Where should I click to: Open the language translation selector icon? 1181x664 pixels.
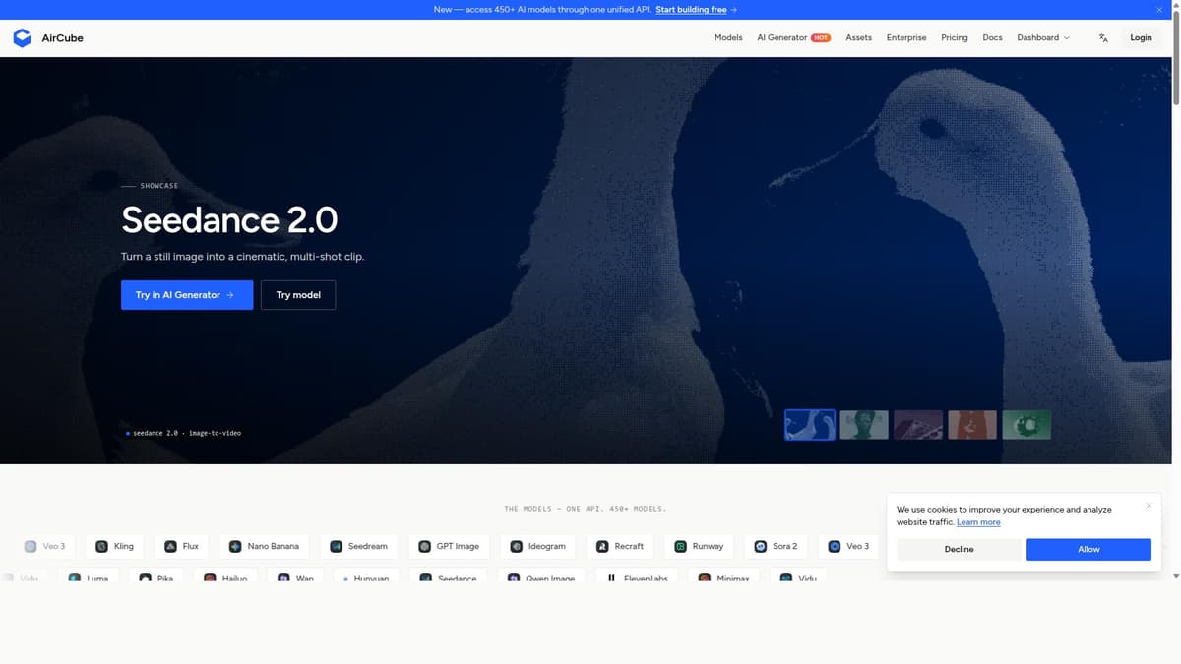(x=1103, y=38)
